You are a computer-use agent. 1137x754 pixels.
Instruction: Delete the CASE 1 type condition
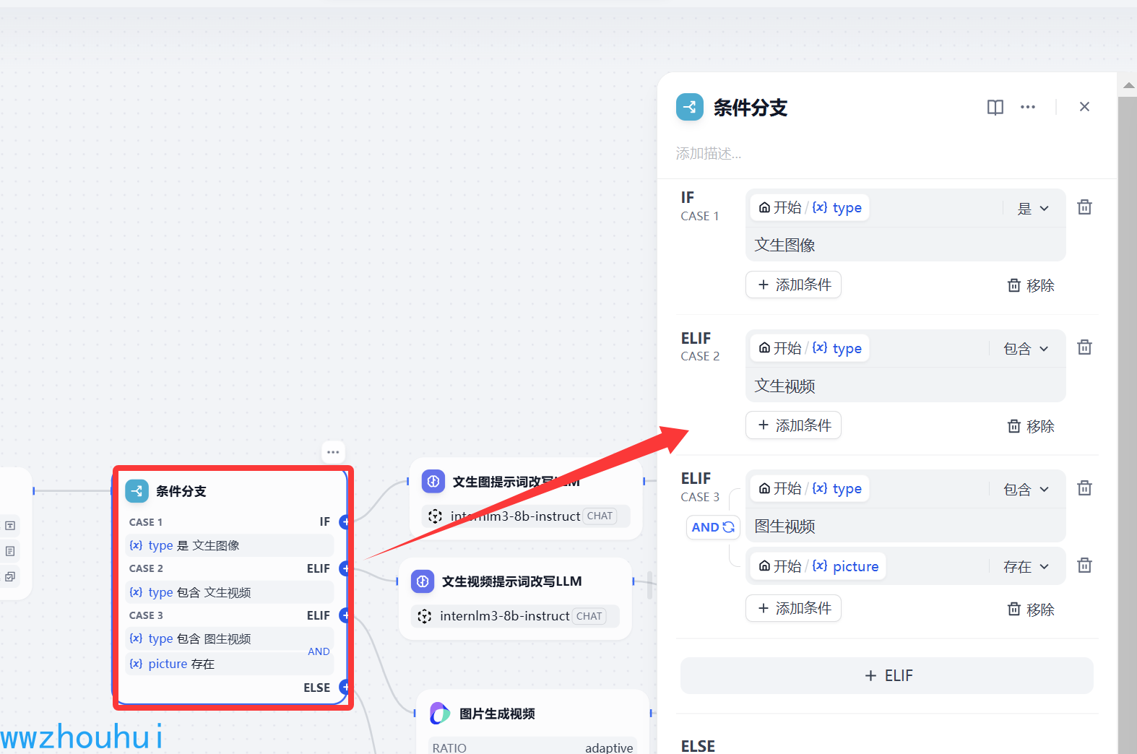click(1084, 207)
